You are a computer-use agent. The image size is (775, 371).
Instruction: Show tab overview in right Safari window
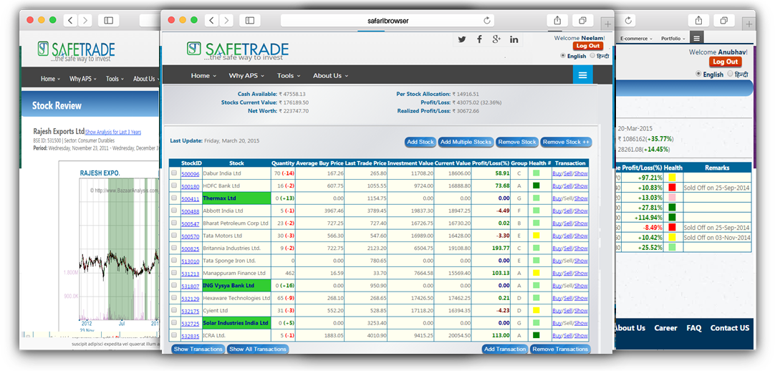point(723,20)
